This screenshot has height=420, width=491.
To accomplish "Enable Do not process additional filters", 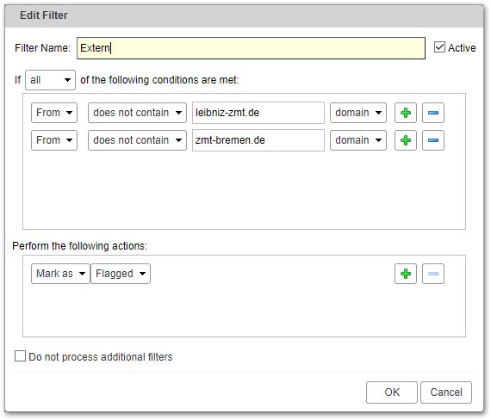I will coord(20,356).
